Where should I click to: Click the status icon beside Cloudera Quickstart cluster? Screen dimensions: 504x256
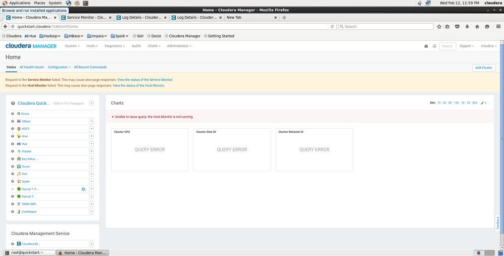13,103
